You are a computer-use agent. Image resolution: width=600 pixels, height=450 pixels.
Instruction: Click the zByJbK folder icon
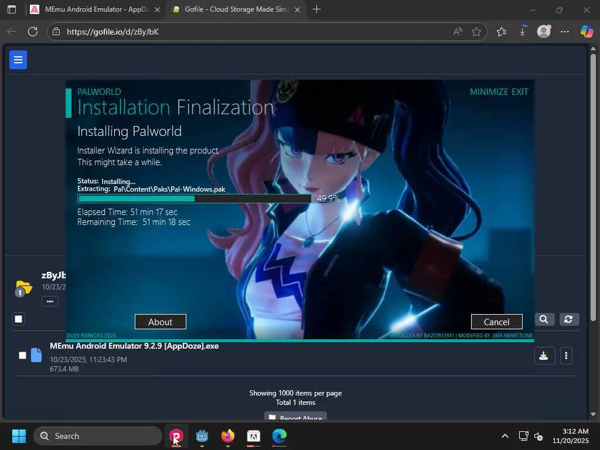pos(23,288)
